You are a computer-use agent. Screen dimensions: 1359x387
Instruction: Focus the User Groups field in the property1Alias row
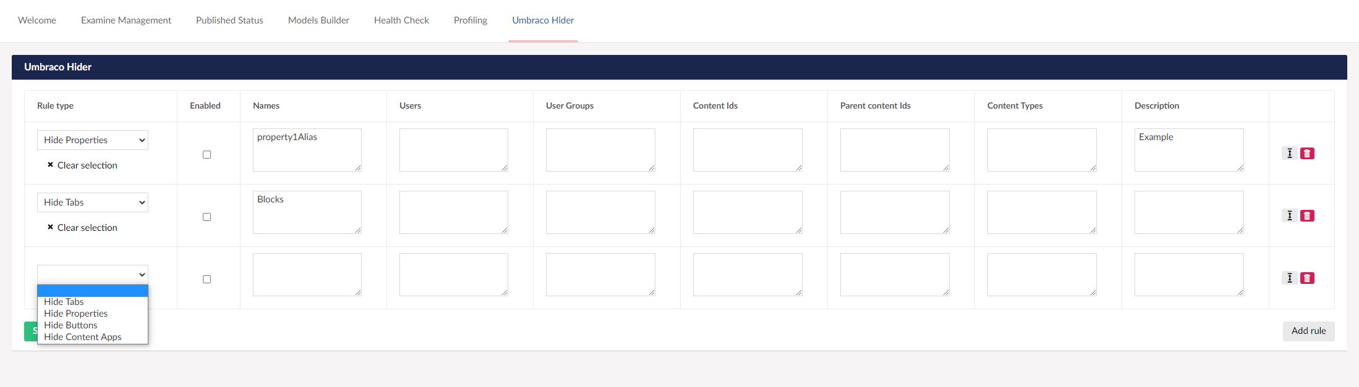tap(600, 150)
